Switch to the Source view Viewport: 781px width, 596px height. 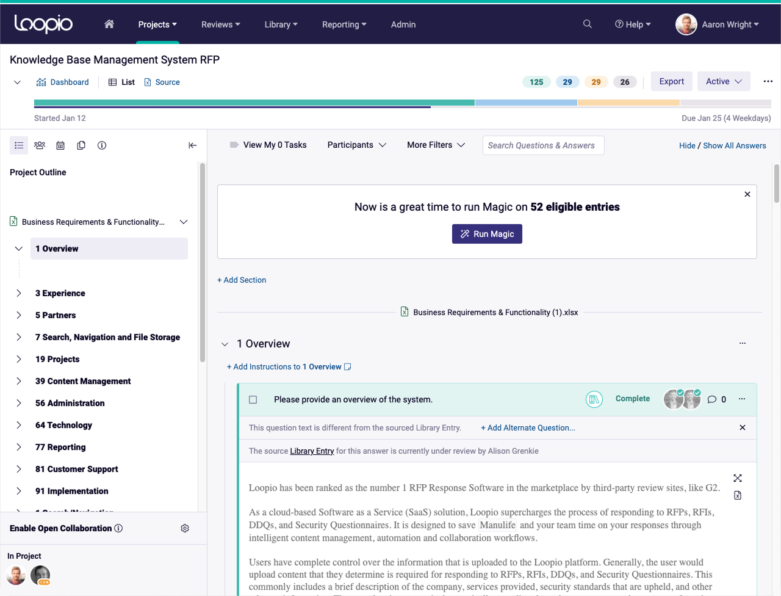tap(162, 82)
